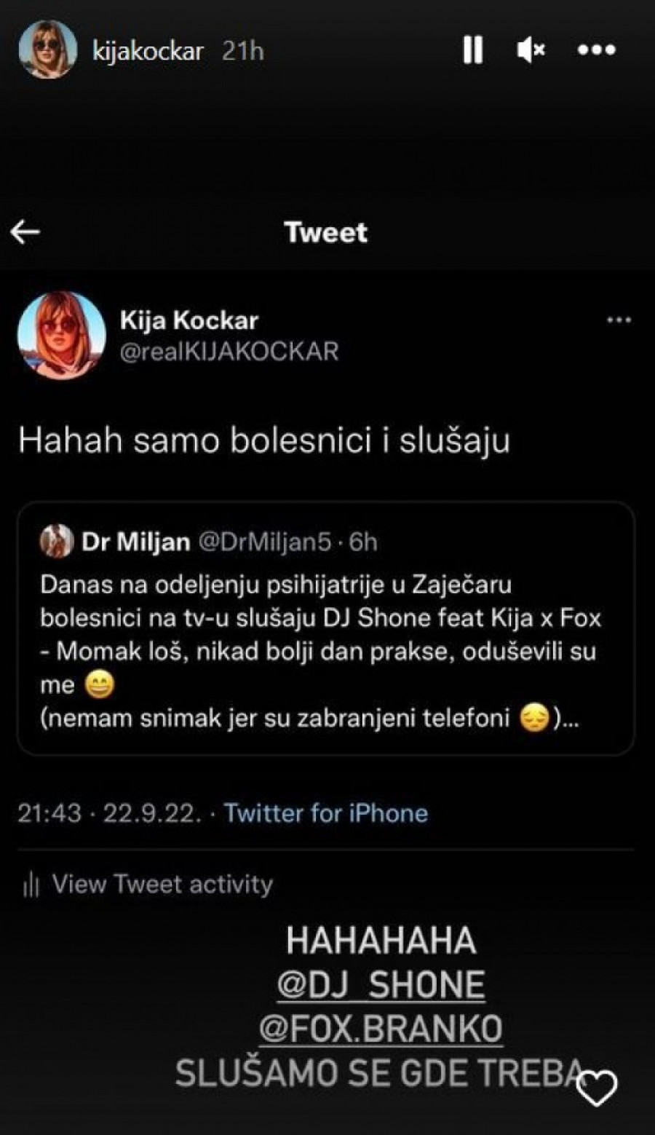The image size is (655, 1135).
Task: Open the story options three-dot menu
Action: point(596,50)
